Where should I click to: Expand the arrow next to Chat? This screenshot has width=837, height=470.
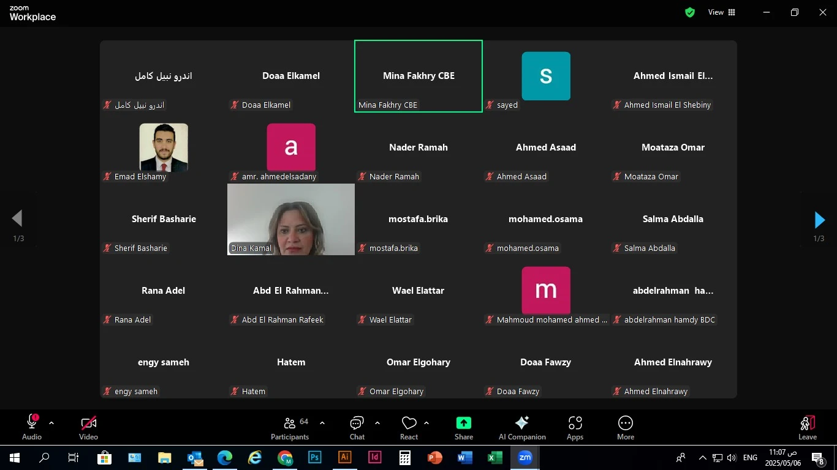click(377, 423)
